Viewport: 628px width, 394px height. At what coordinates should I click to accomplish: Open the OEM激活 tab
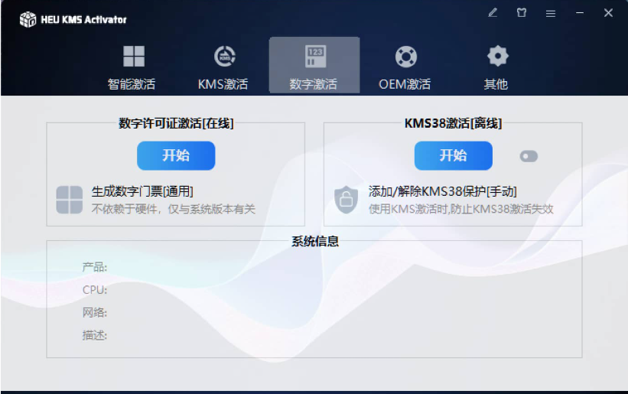point(405,84)
